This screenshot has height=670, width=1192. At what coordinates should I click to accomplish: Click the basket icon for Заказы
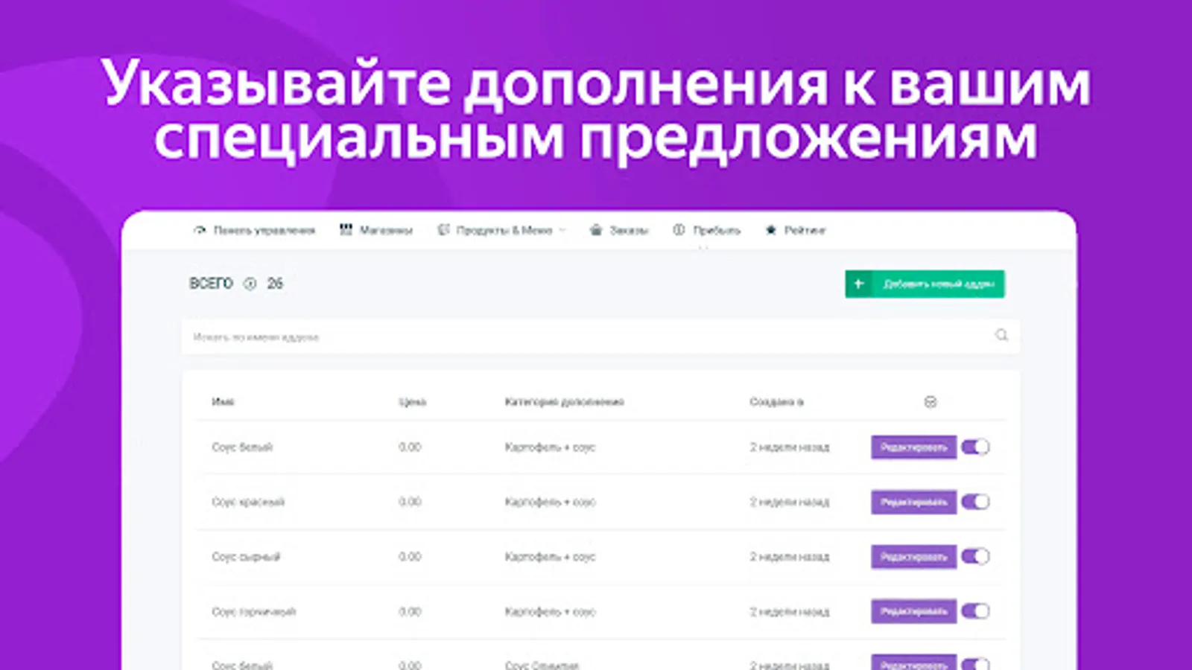tap(596, 230)
